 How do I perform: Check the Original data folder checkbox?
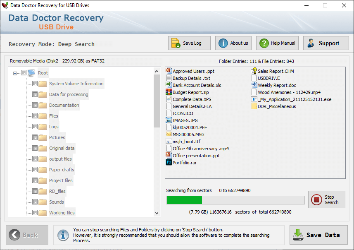(x=35, y=148)
